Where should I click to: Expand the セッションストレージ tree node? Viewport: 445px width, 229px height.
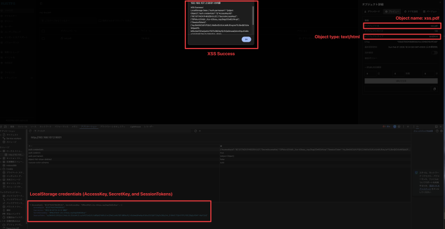pos(1,158)
